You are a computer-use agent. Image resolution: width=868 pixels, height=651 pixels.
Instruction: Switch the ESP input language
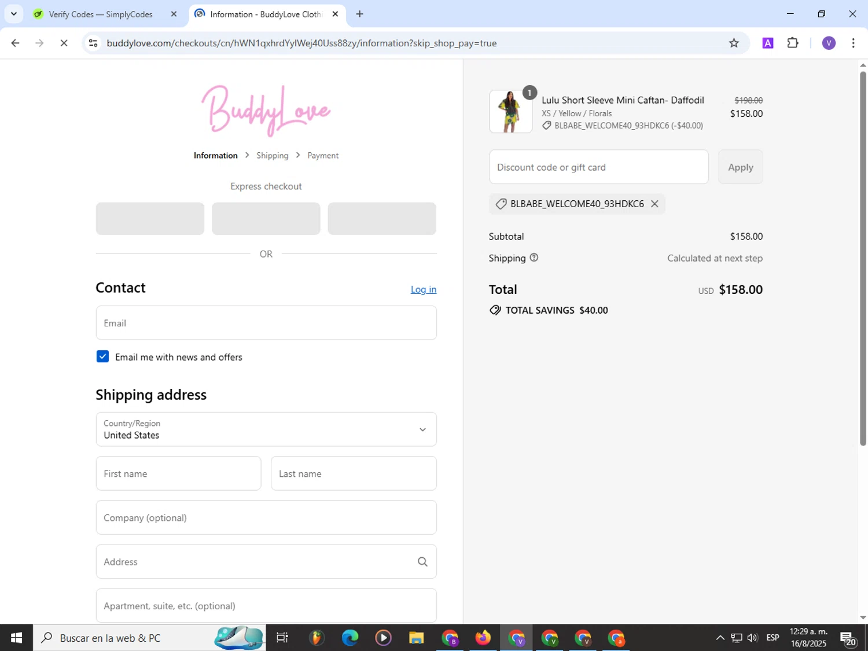773,638
